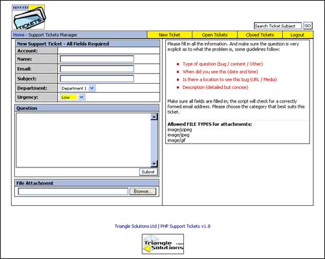
Task: Switch to Closed Tickets tab
Action: tap(260, 35)
